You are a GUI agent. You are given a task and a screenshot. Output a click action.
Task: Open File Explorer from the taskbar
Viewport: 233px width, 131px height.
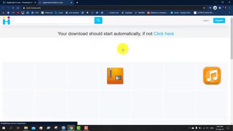tap(26, 128)
